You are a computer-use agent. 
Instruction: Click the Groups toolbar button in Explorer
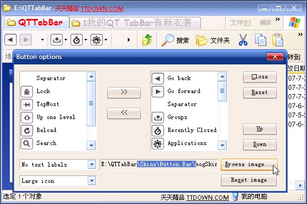(x=56, y=40)
